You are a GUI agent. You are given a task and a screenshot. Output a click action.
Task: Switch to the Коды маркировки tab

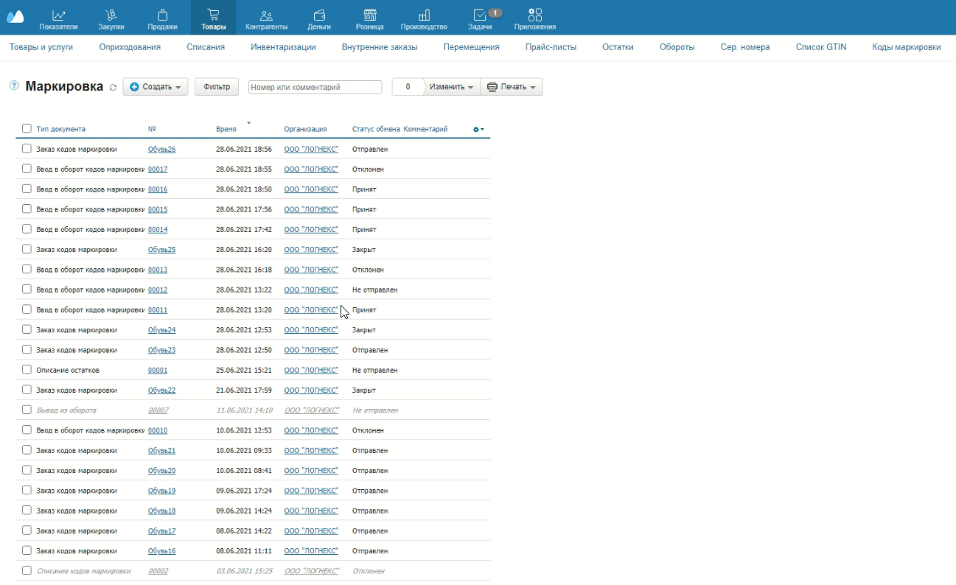tap(906, 47)
